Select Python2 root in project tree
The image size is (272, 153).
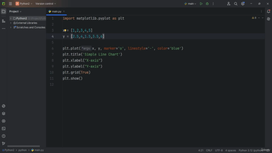click(x=22, y=18)
